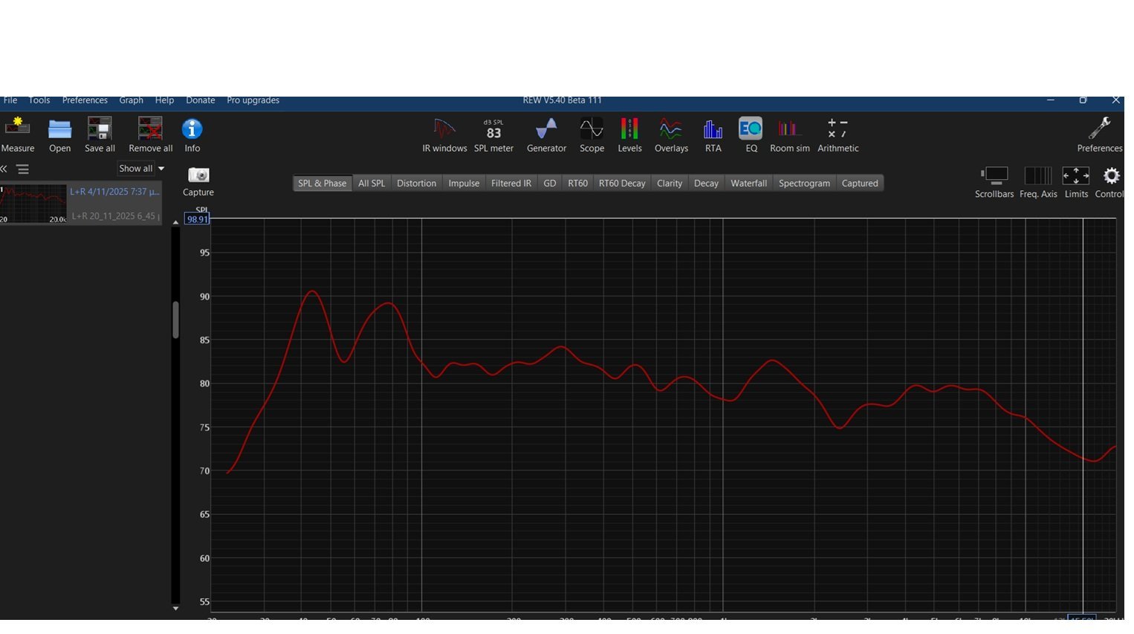
Task: Click the Save all button
Action: [100, 134]
